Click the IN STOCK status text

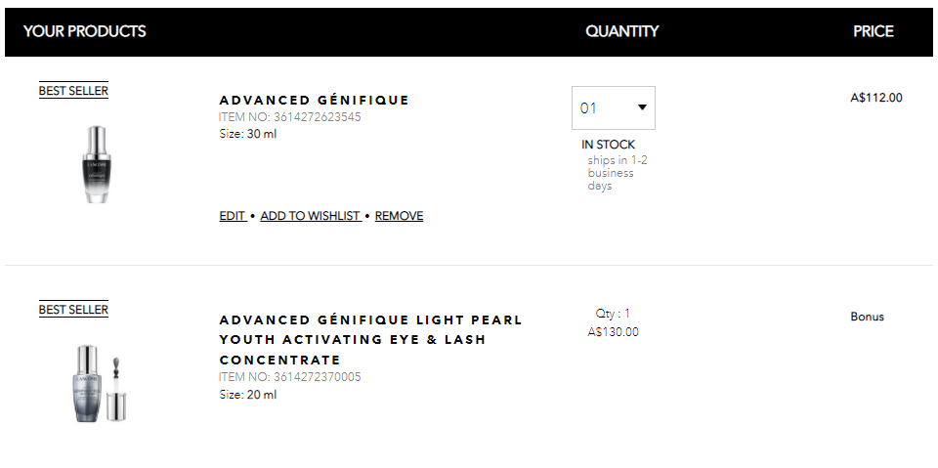608,145
